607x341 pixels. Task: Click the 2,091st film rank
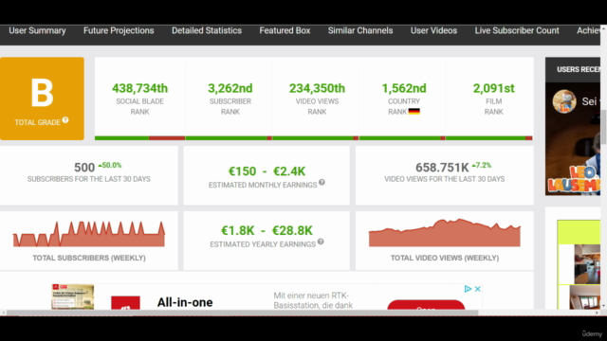(493, 88)
